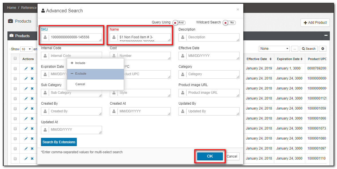Toggle the Wildcard Search No switch

pyautogui.click(x=229, y=23)
